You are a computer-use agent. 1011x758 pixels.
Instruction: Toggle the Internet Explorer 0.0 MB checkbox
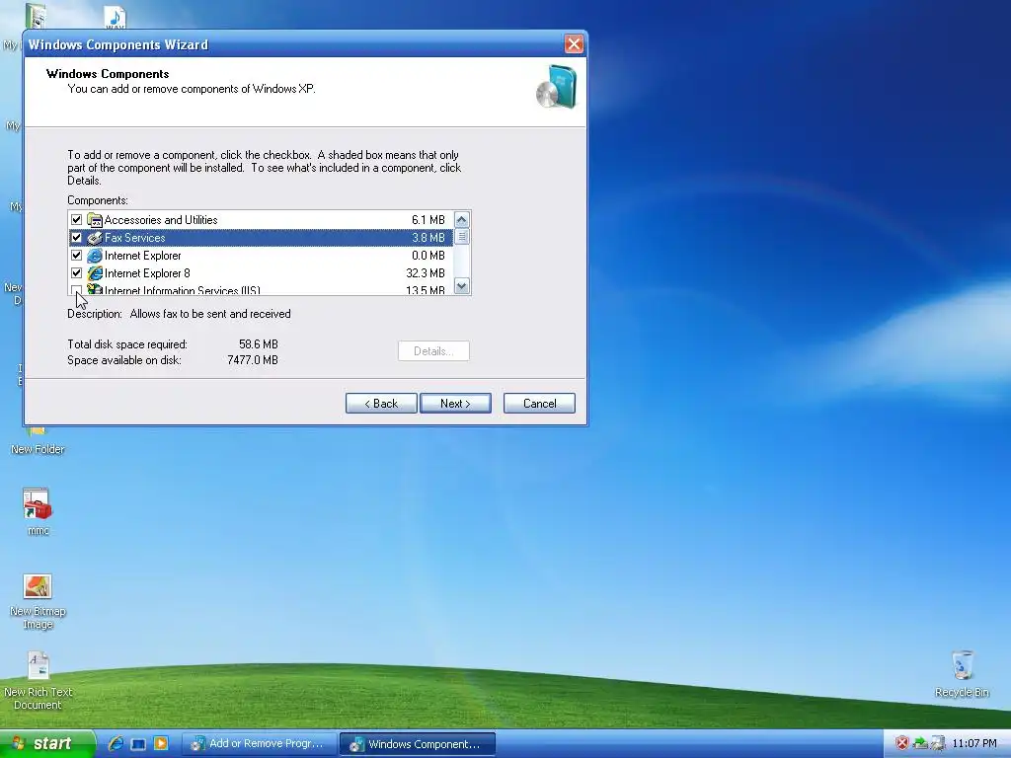coord(76,256)
